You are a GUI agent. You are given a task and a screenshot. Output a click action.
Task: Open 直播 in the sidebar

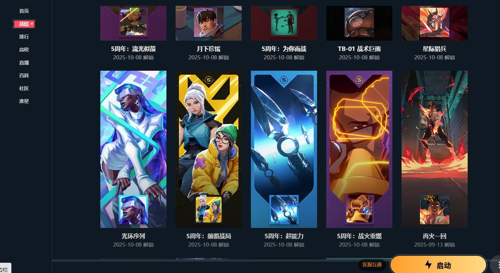tap(24, 62)
